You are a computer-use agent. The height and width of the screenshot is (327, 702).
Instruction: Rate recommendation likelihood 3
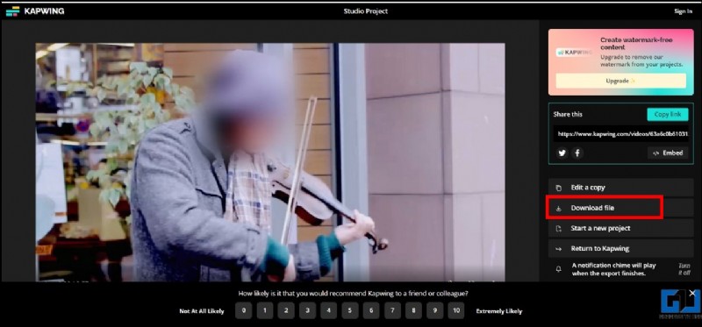(308, 310)
